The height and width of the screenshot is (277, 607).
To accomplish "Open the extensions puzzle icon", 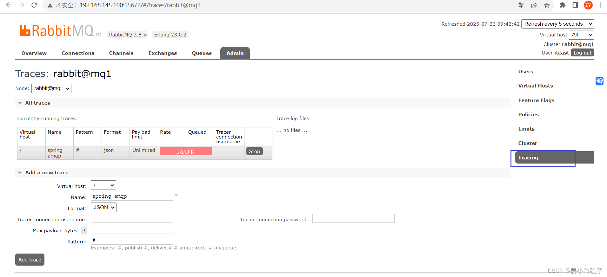I will tap(563, 5).
